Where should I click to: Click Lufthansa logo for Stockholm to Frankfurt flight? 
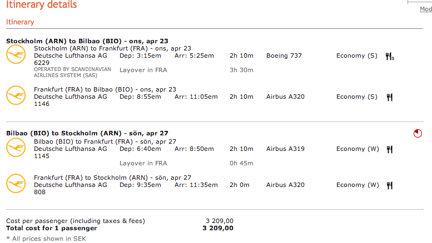pyautogui.click(x=16, y=55)
